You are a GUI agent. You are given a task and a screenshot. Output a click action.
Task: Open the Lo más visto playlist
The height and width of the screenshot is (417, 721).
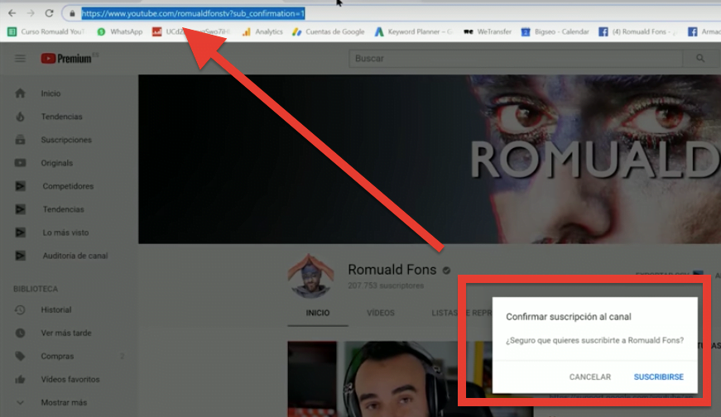coord(65,232)
